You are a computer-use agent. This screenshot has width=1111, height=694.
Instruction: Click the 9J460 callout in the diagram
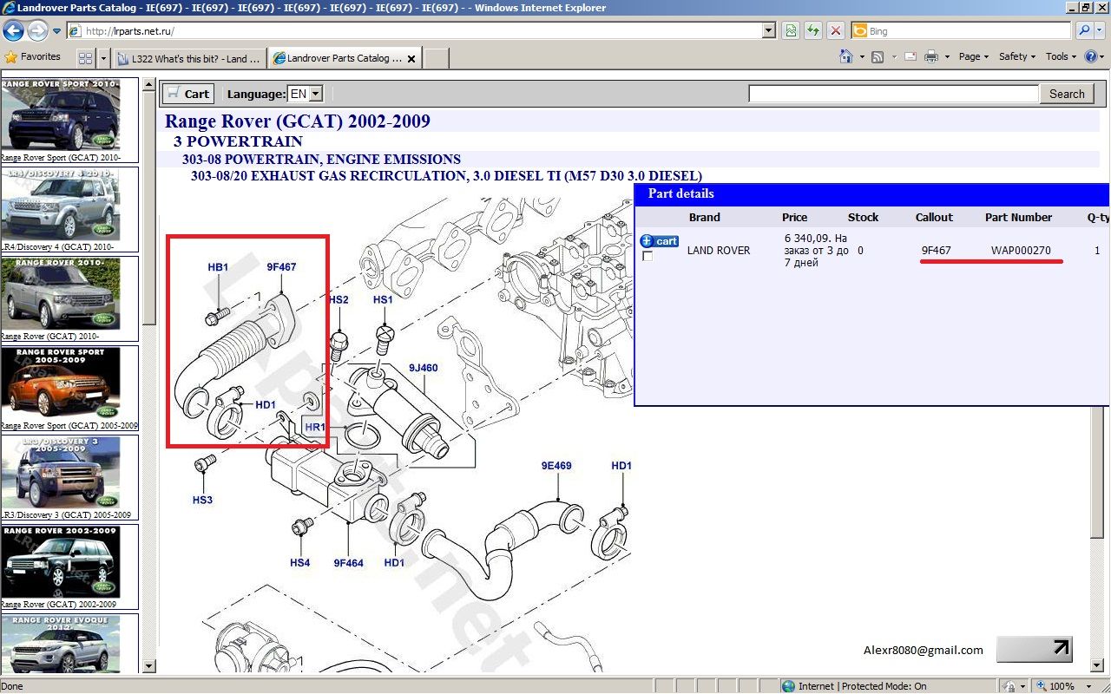coord(423,368)
